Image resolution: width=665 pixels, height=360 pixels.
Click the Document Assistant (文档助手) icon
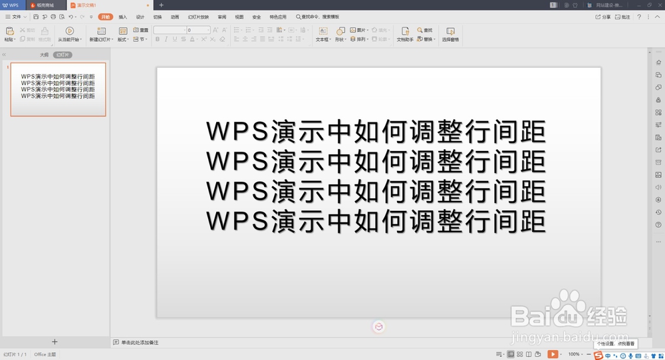(405, 31)
